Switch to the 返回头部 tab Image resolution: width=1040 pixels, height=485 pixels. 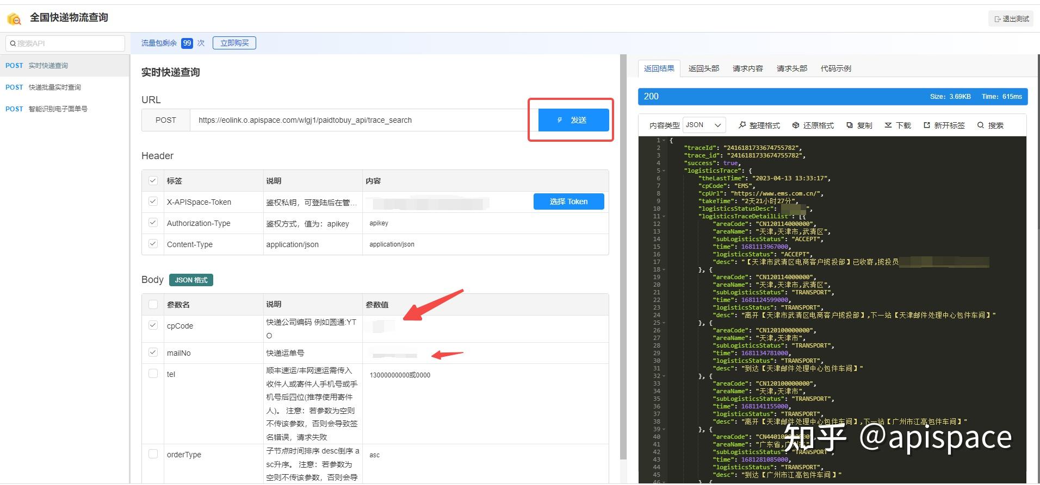704,68
